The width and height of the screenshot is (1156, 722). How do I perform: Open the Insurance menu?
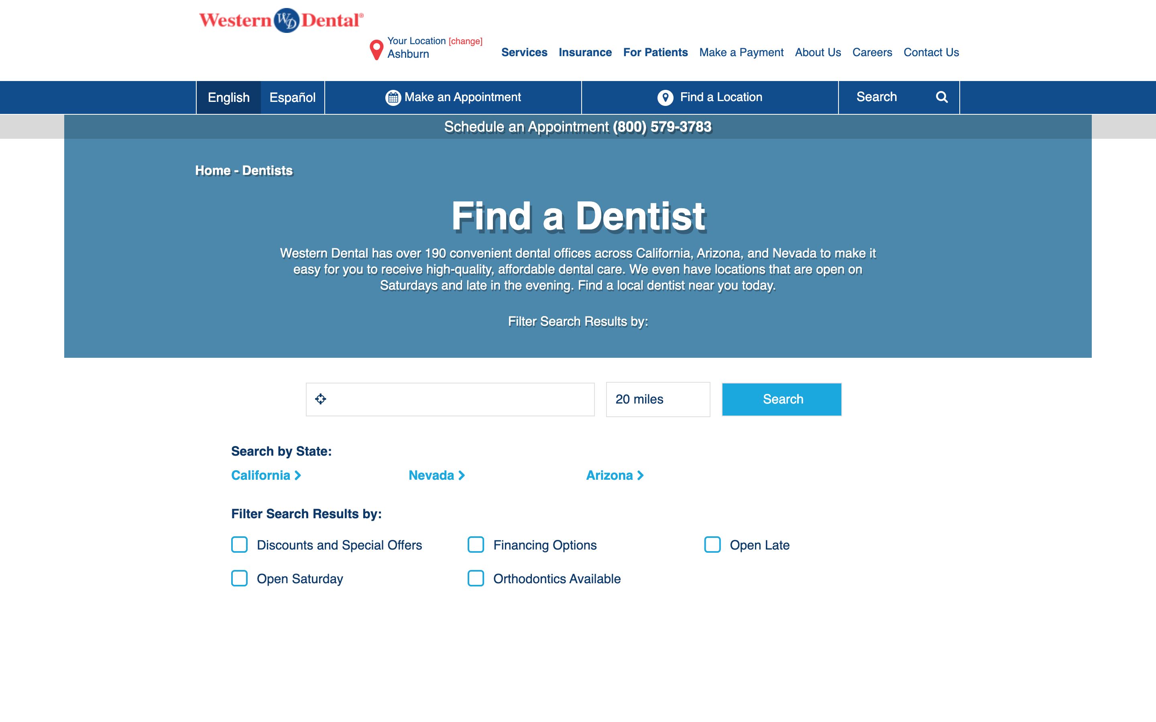click(x=585, y=53)
